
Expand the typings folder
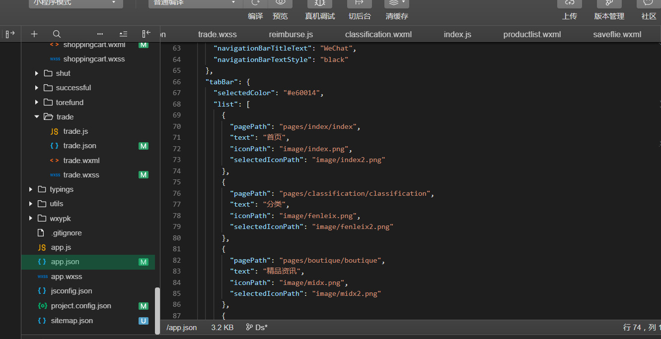click(x=31, y=189)
